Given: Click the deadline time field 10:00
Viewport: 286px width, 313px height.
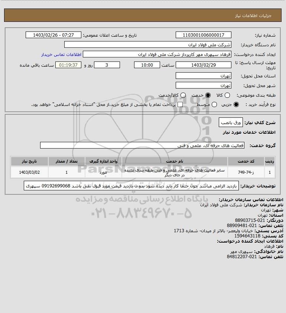Looking at the screenshot, I should tap(147, 65).
